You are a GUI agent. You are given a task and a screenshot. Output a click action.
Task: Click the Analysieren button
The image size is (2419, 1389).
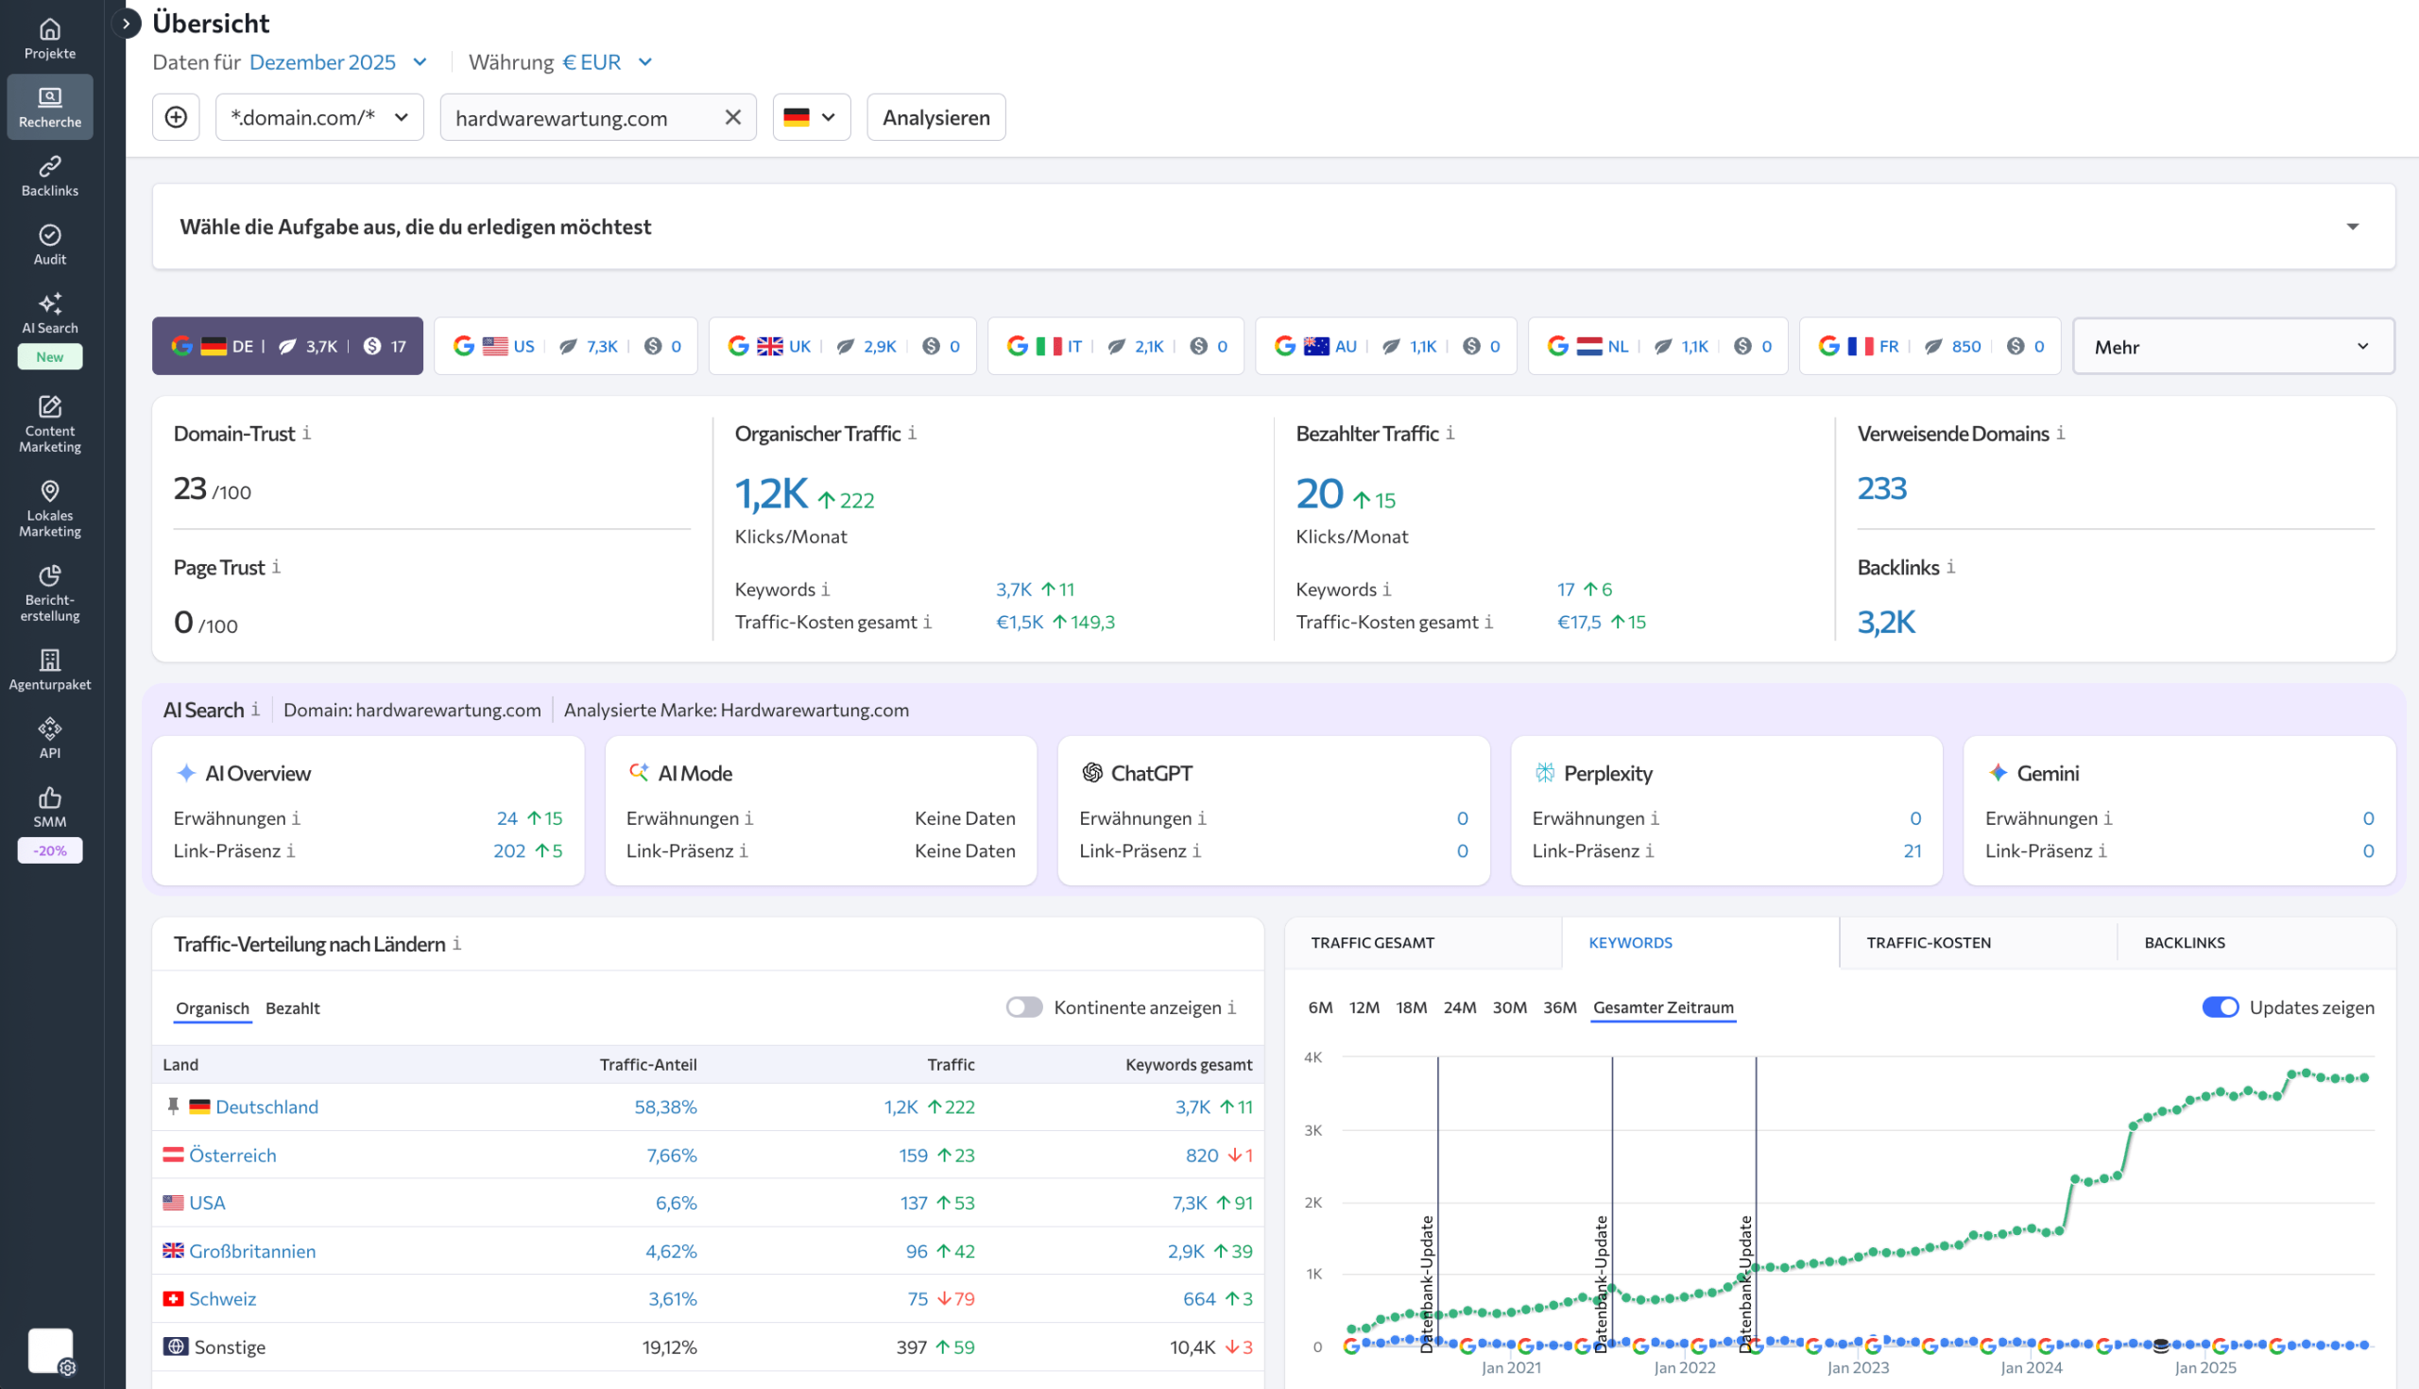(935, 116)
